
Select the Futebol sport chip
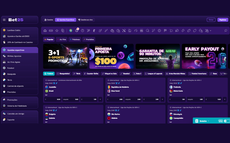pyautogui.click(x=49, y=74)
